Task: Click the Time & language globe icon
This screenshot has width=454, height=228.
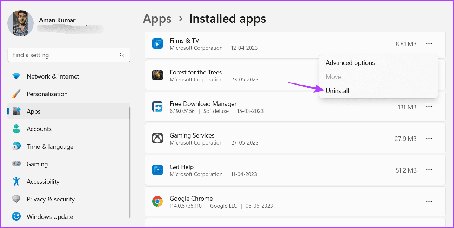Action: pos(16,146)
